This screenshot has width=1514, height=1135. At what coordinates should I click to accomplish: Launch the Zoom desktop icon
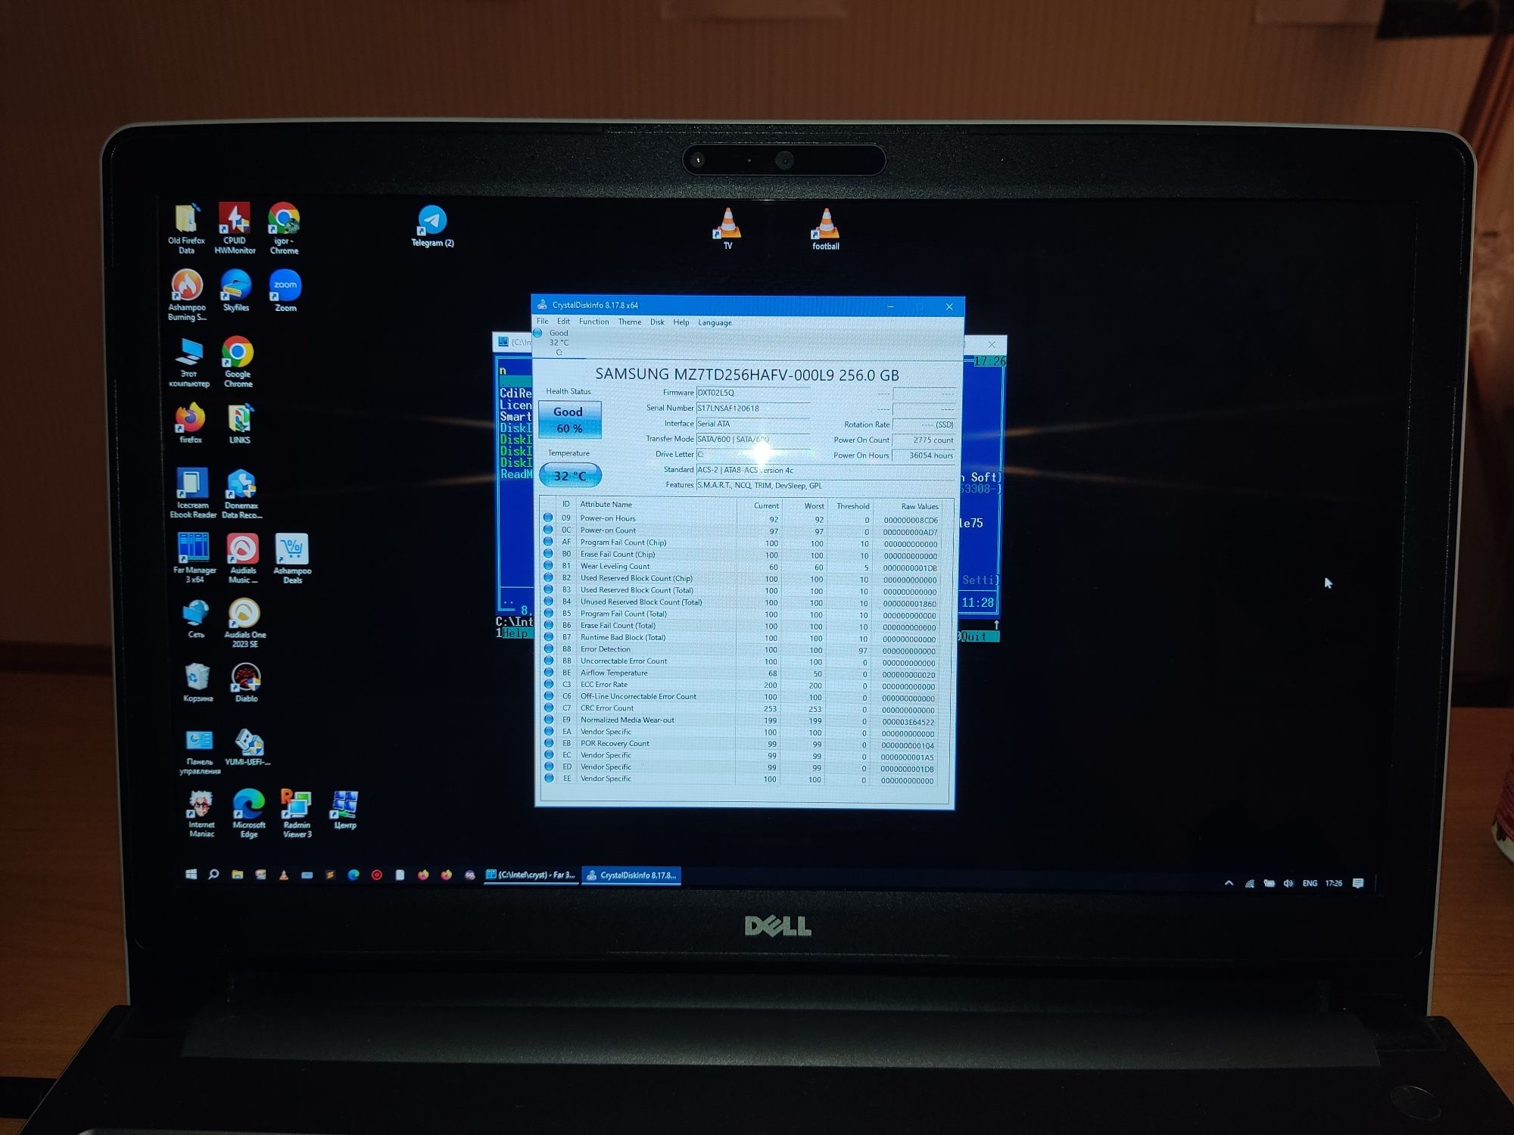tap(285, 291)
